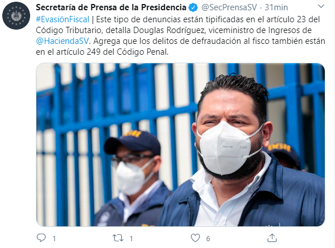View the likes count of 6

pyautogui.click(x=208, y=238)
